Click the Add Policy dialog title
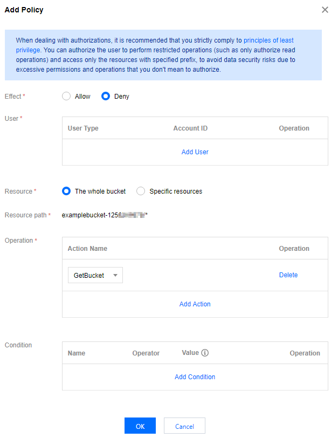This screenshot has height=438, width=331. click(24, 10)
